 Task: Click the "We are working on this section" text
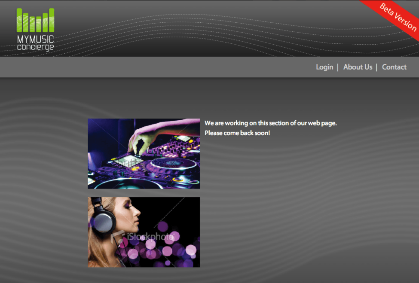coord(270,123)
